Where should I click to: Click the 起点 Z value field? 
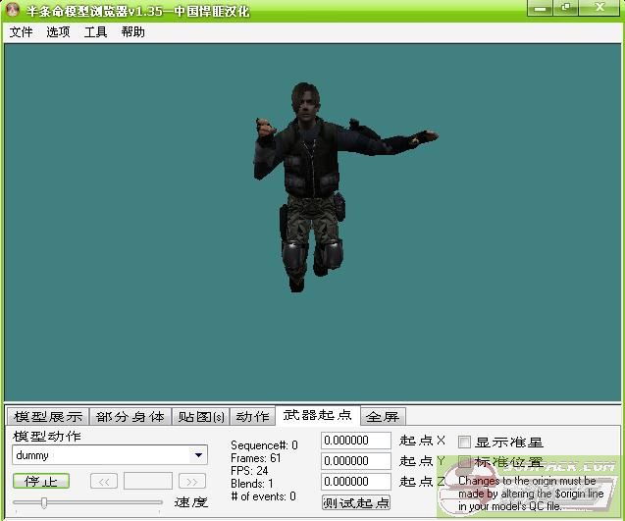click(x=355, y=482)
